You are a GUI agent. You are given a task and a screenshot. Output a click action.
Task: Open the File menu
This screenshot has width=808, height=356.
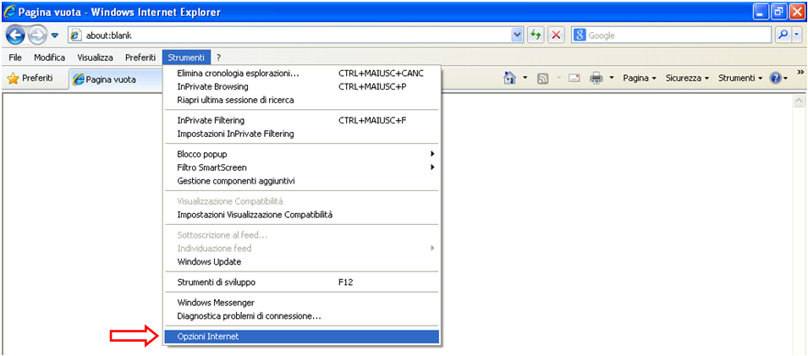pos(15,58)
